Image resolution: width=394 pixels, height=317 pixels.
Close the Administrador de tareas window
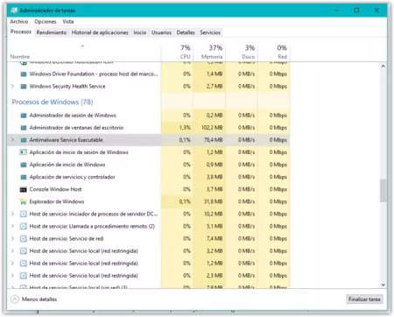[376, 11]
